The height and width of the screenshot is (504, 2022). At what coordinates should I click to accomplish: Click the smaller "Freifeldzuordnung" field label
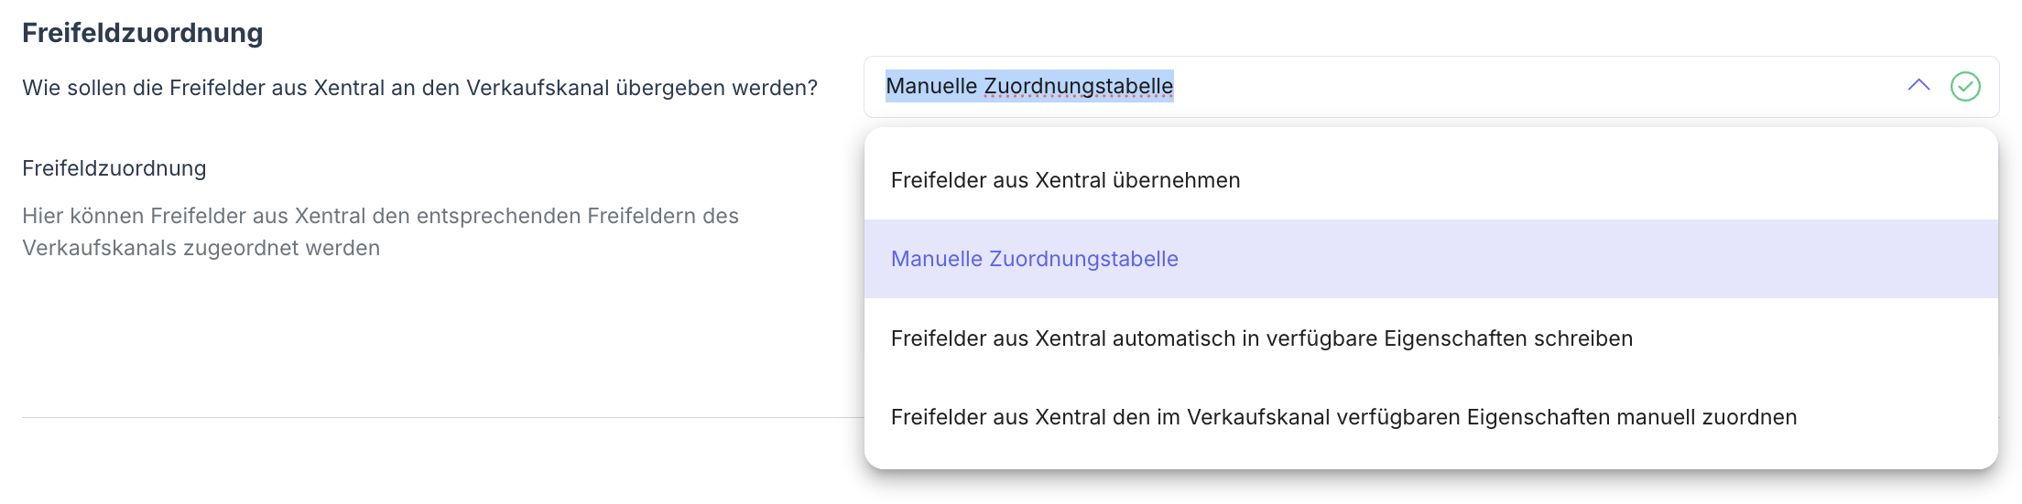click(x=114, y=168)
